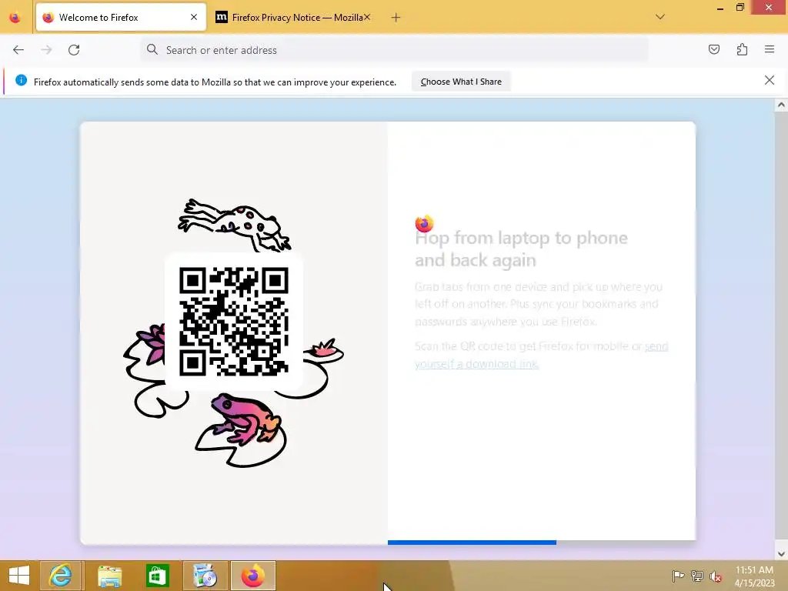
Task: Click the Hop from laptop to phone heading
Action: click(x=521, y=249)
